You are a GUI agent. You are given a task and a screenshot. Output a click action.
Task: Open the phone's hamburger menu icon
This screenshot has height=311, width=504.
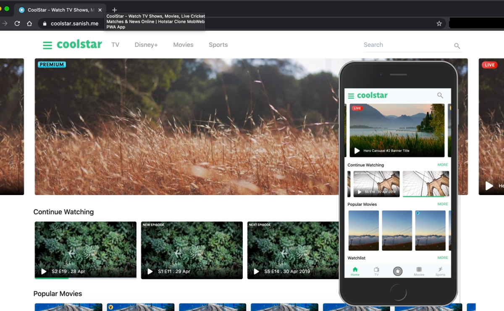pos(351,96)
